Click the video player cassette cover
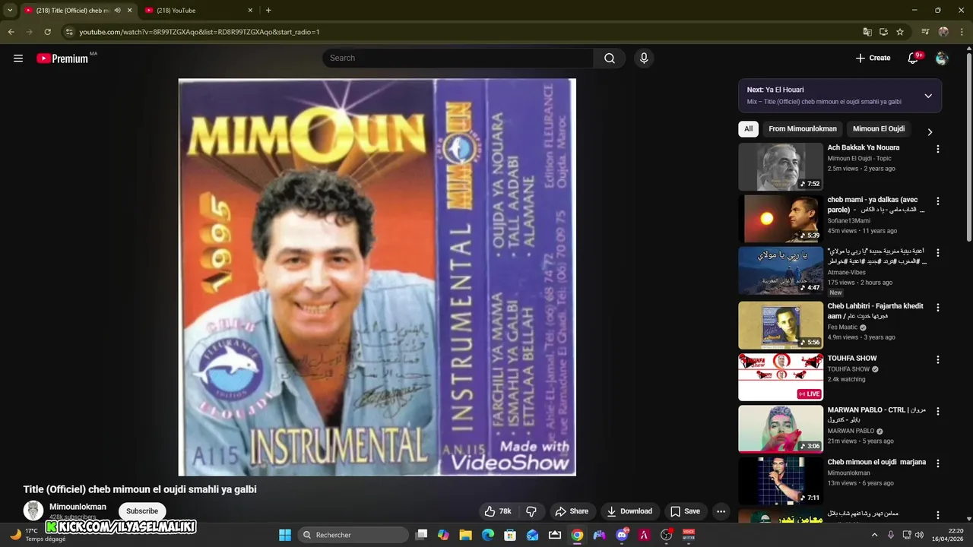This screenshot has height=547, width=973. (377, 277)
